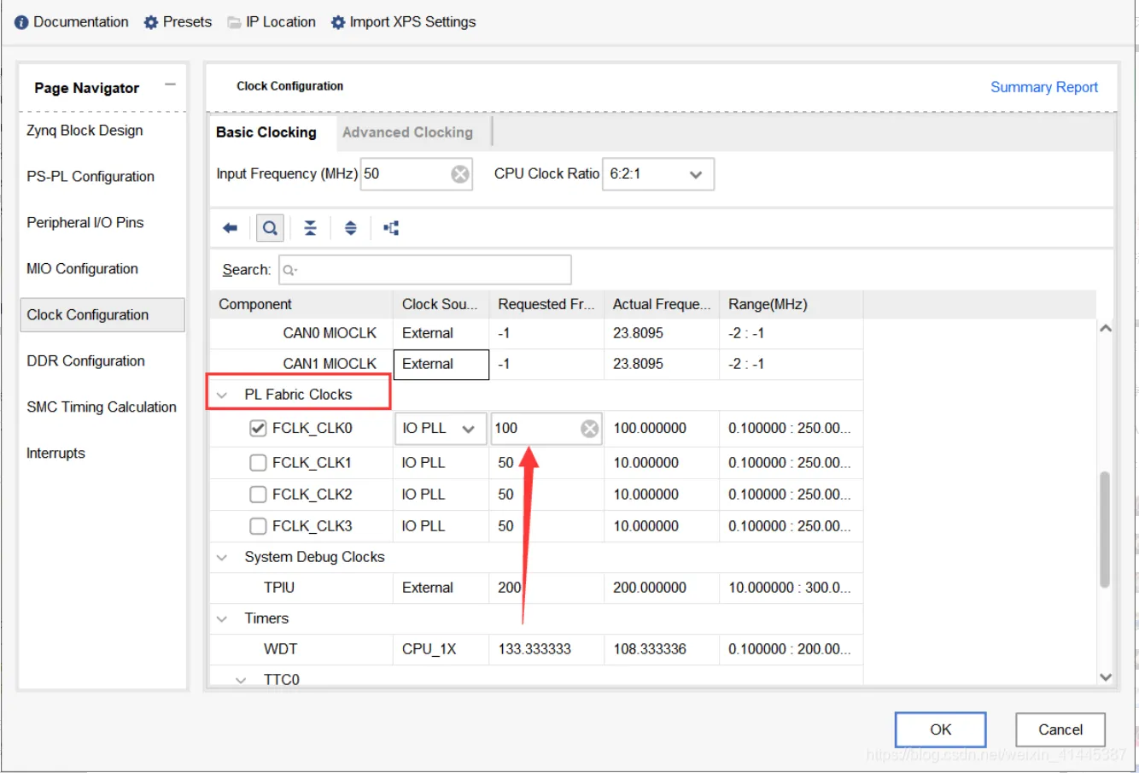Open FCLK_CLK0 clock source dropdown
1139x773 pixels.
click(x=441, y=429)
